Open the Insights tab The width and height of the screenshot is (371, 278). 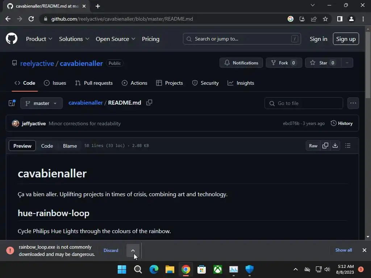tap(241, 83)
